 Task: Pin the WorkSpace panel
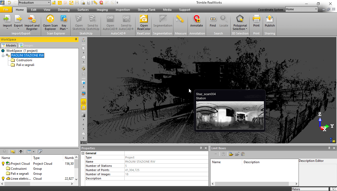pyautogui.click(x=76, y=39)
